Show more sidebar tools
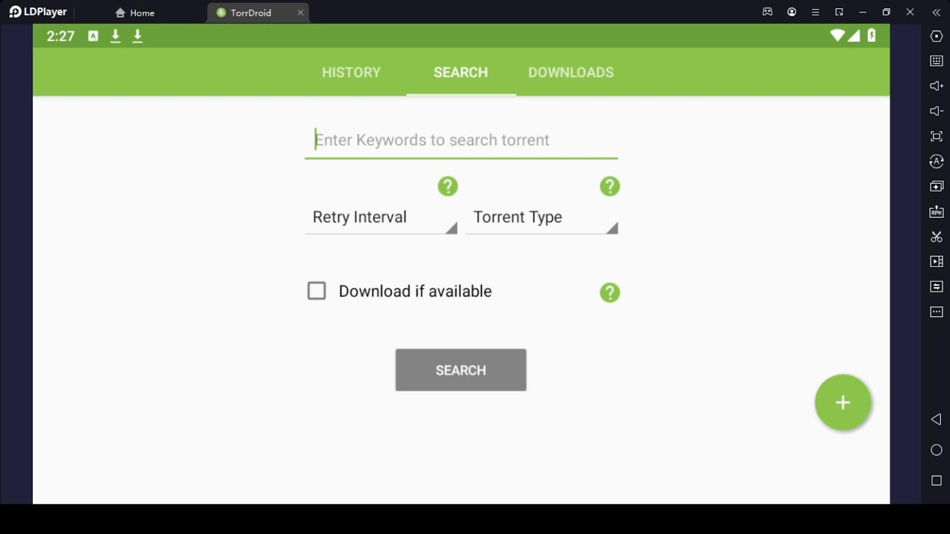The width and height of the screenshot is (950, 534). (936, 311)
